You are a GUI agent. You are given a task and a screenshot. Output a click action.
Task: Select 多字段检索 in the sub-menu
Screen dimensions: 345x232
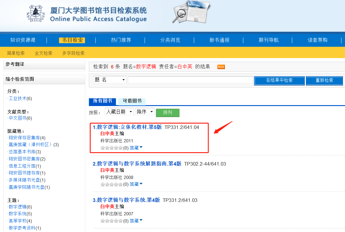pyautogui.click(x=73, y=53)
